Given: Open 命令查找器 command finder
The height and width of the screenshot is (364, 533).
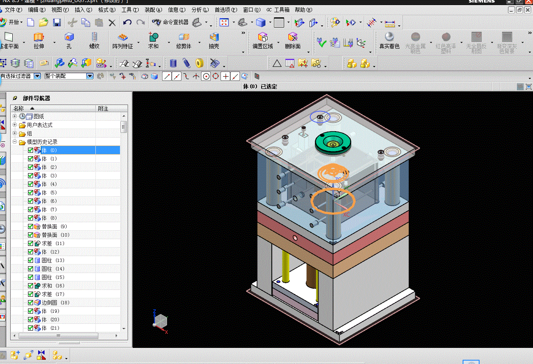Looking at the screenshot, I should coord(170,22).
